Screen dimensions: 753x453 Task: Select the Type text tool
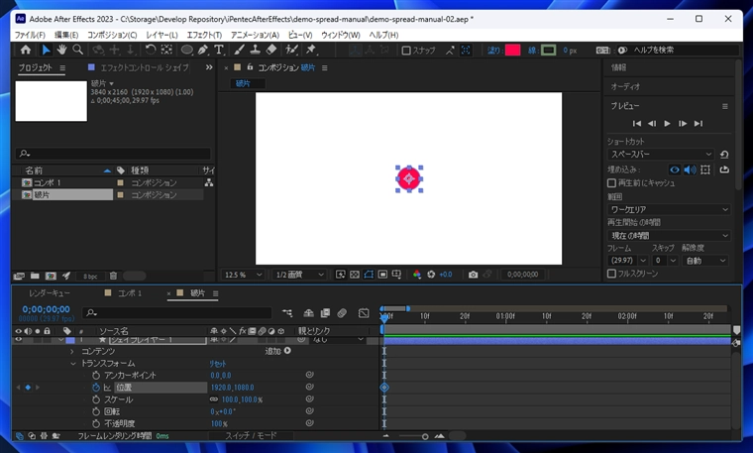point(219,50)
